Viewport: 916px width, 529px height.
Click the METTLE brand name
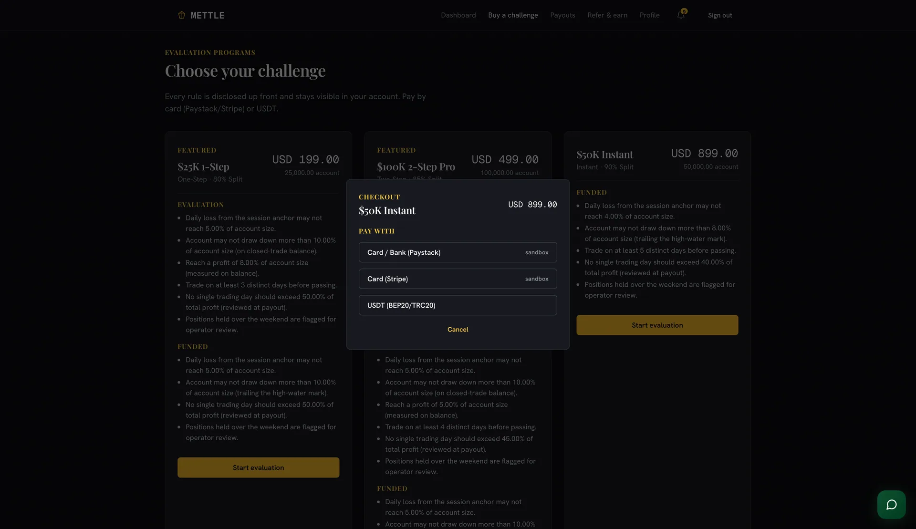tap(208, 15)
